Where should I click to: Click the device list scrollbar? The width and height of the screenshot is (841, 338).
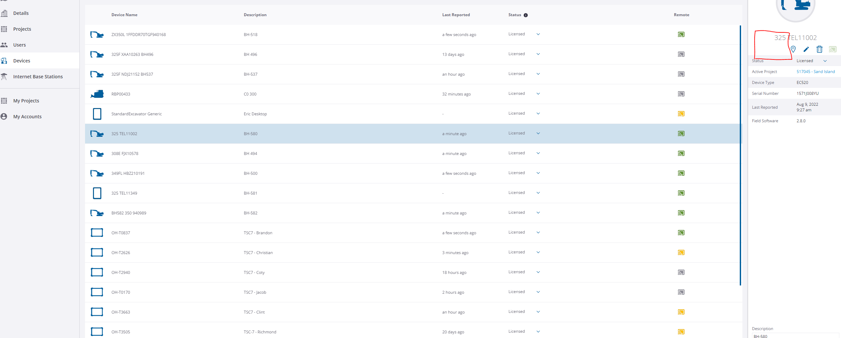click(740, 155)
